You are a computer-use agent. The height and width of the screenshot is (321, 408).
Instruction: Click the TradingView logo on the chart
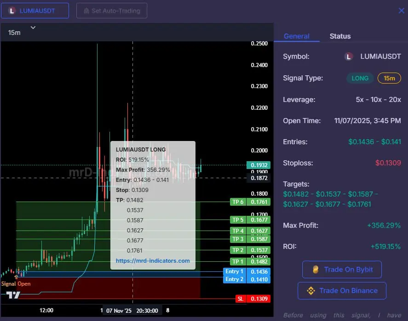tap(13, 295)
